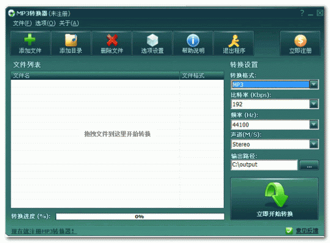Click the 文件格式 column header

pyautogui.click(x=202, y=75)
